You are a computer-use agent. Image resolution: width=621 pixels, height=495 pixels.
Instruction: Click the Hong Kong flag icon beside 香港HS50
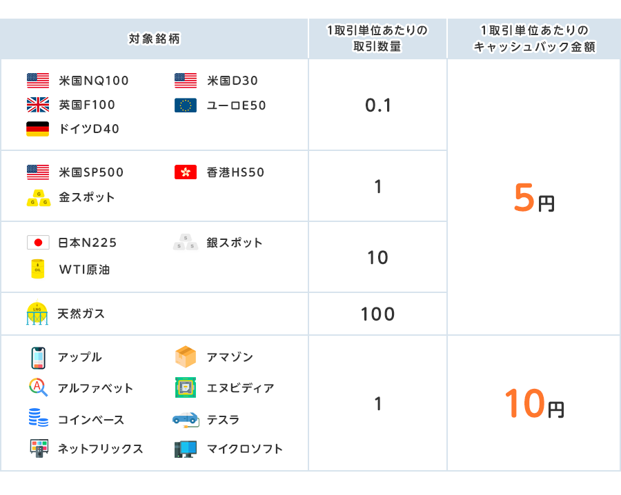click(x=184, y=172)
